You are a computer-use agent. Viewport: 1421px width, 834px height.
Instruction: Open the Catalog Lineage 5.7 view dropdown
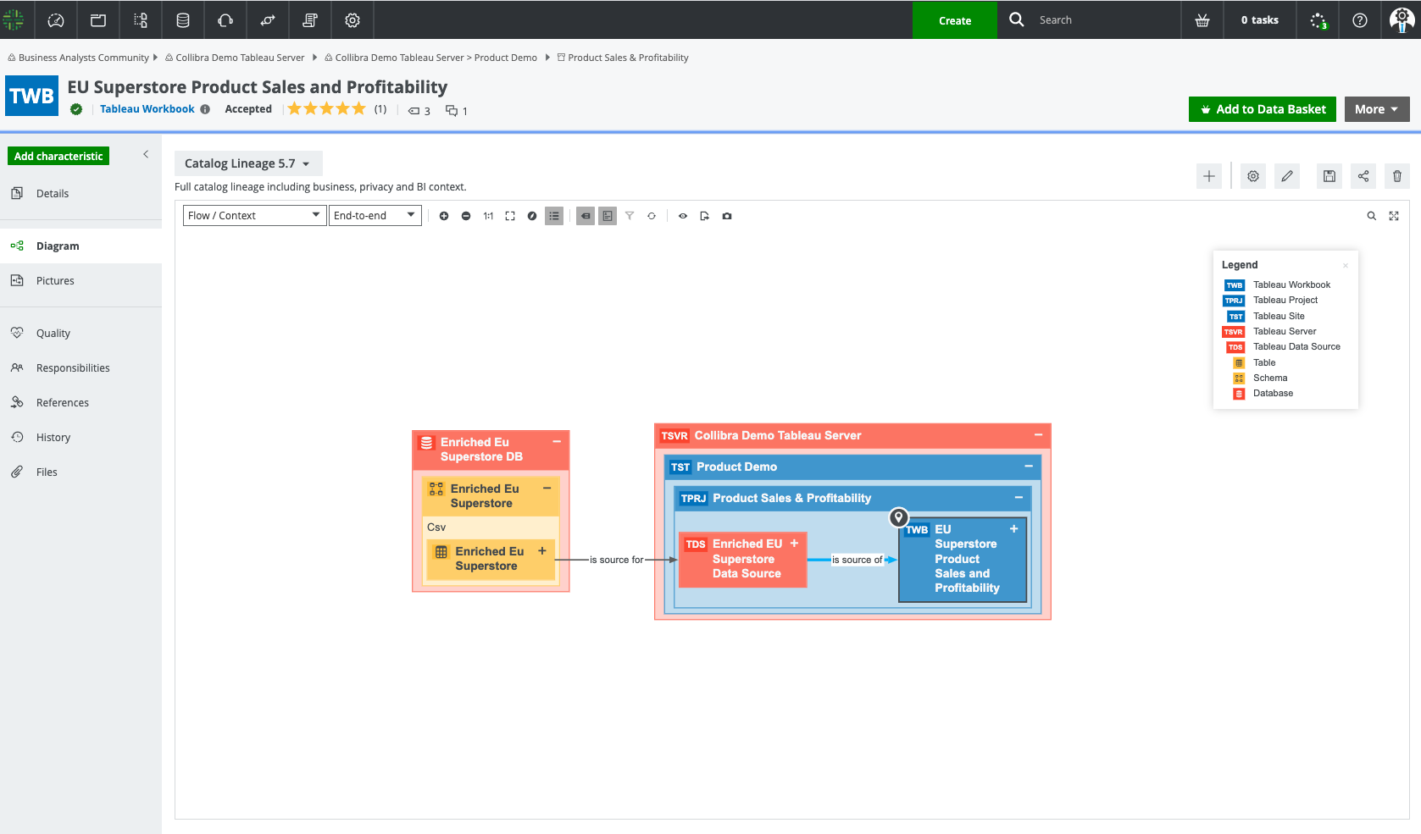pos(248,163)
